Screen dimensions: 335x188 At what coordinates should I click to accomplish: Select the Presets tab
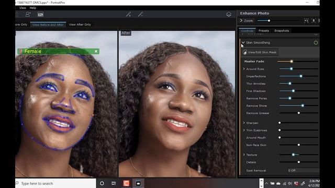pos(264,31)
